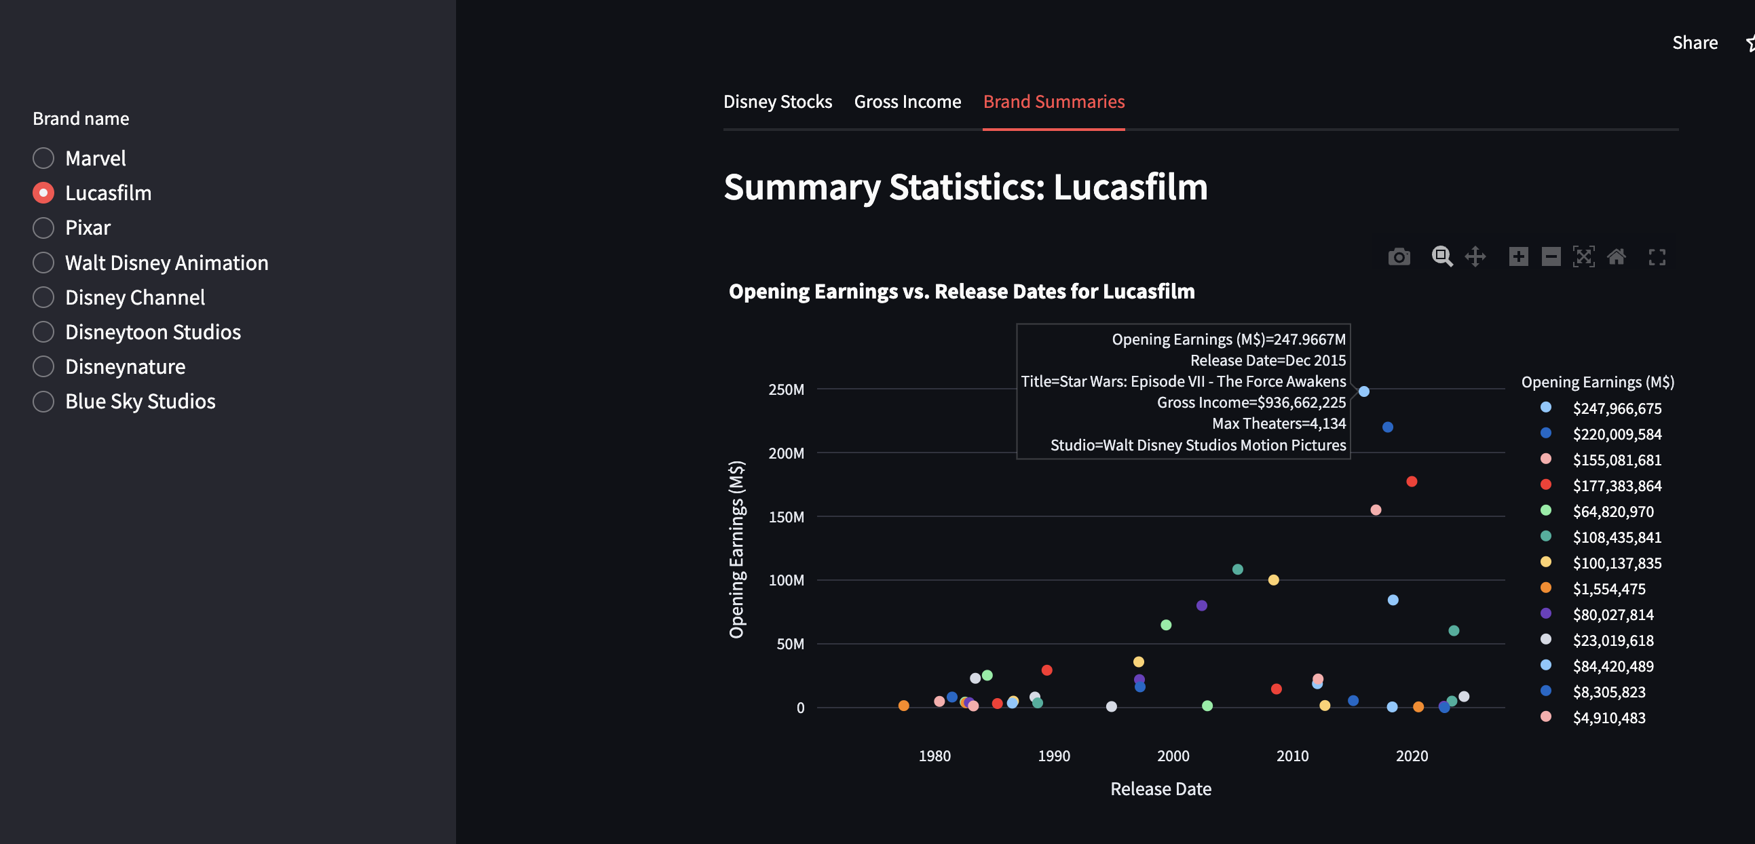Switch to the Disney Stocks tab
Image resolution: width=1755 pixels, height=844 pixels.
(777, 102)
